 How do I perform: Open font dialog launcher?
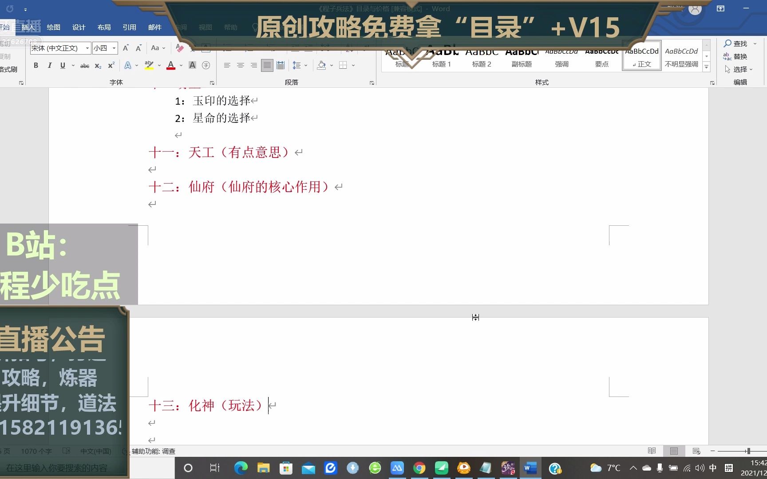tap(212, 83)
